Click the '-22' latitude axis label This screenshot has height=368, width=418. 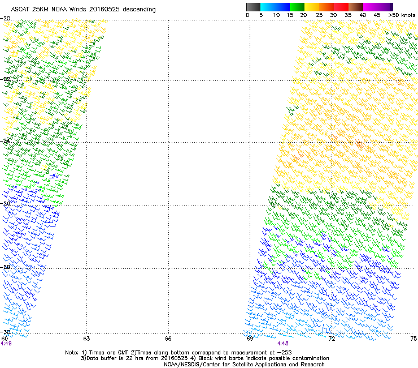pos(5,79)
